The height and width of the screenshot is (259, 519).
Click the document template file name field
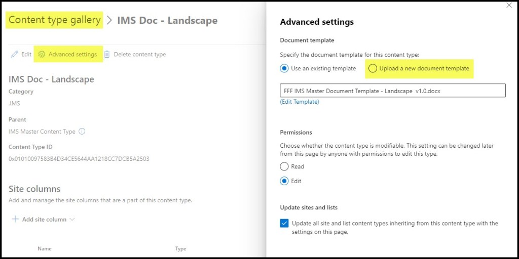[392, 91]
